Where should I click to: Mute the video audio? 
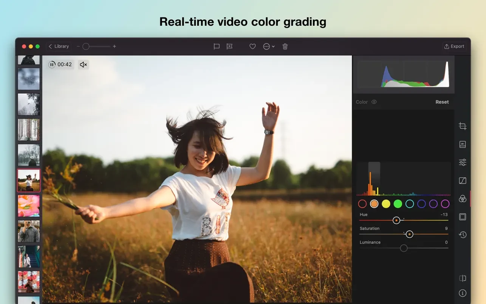pyautogui.click(x=83, y=64)
